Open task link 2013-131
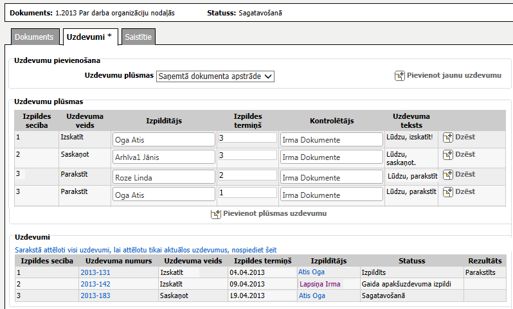This screenshot has width=513, height=309. (95, 272)
